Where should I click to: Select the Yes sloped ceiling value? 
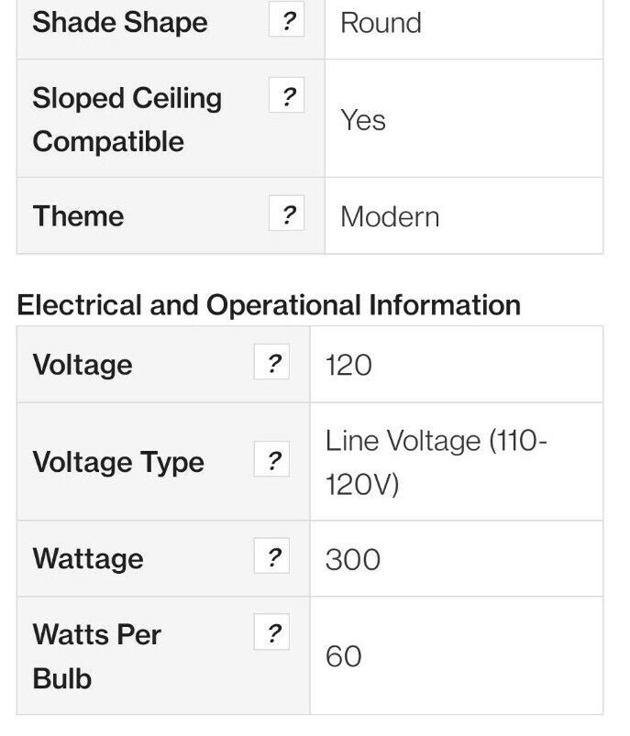tap(362, 119)
